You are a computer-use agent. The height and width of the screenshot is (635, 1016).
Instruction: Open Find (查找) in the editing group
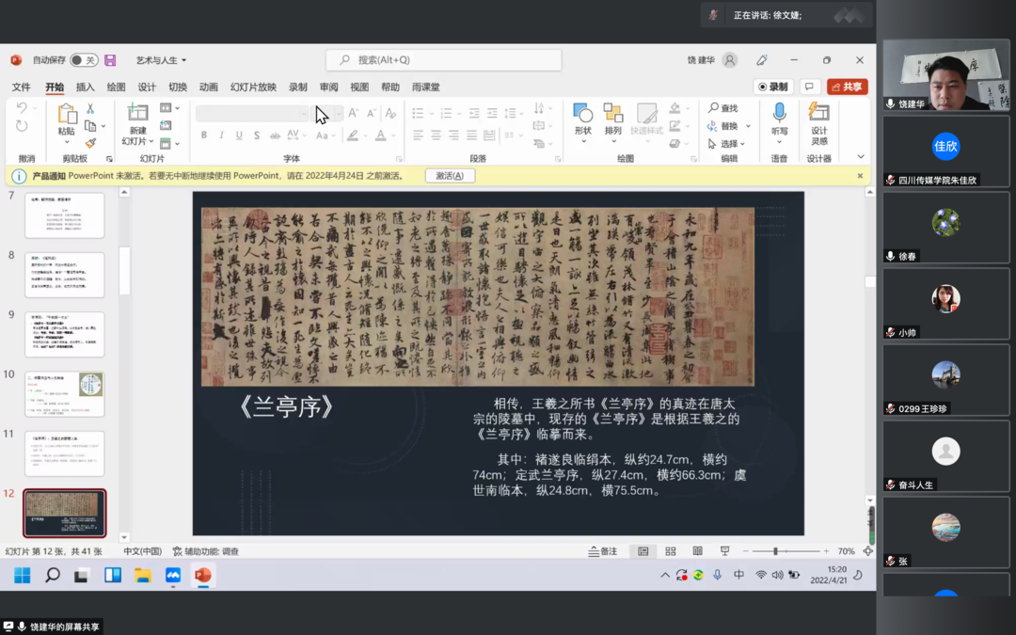[x=723, y=108]
